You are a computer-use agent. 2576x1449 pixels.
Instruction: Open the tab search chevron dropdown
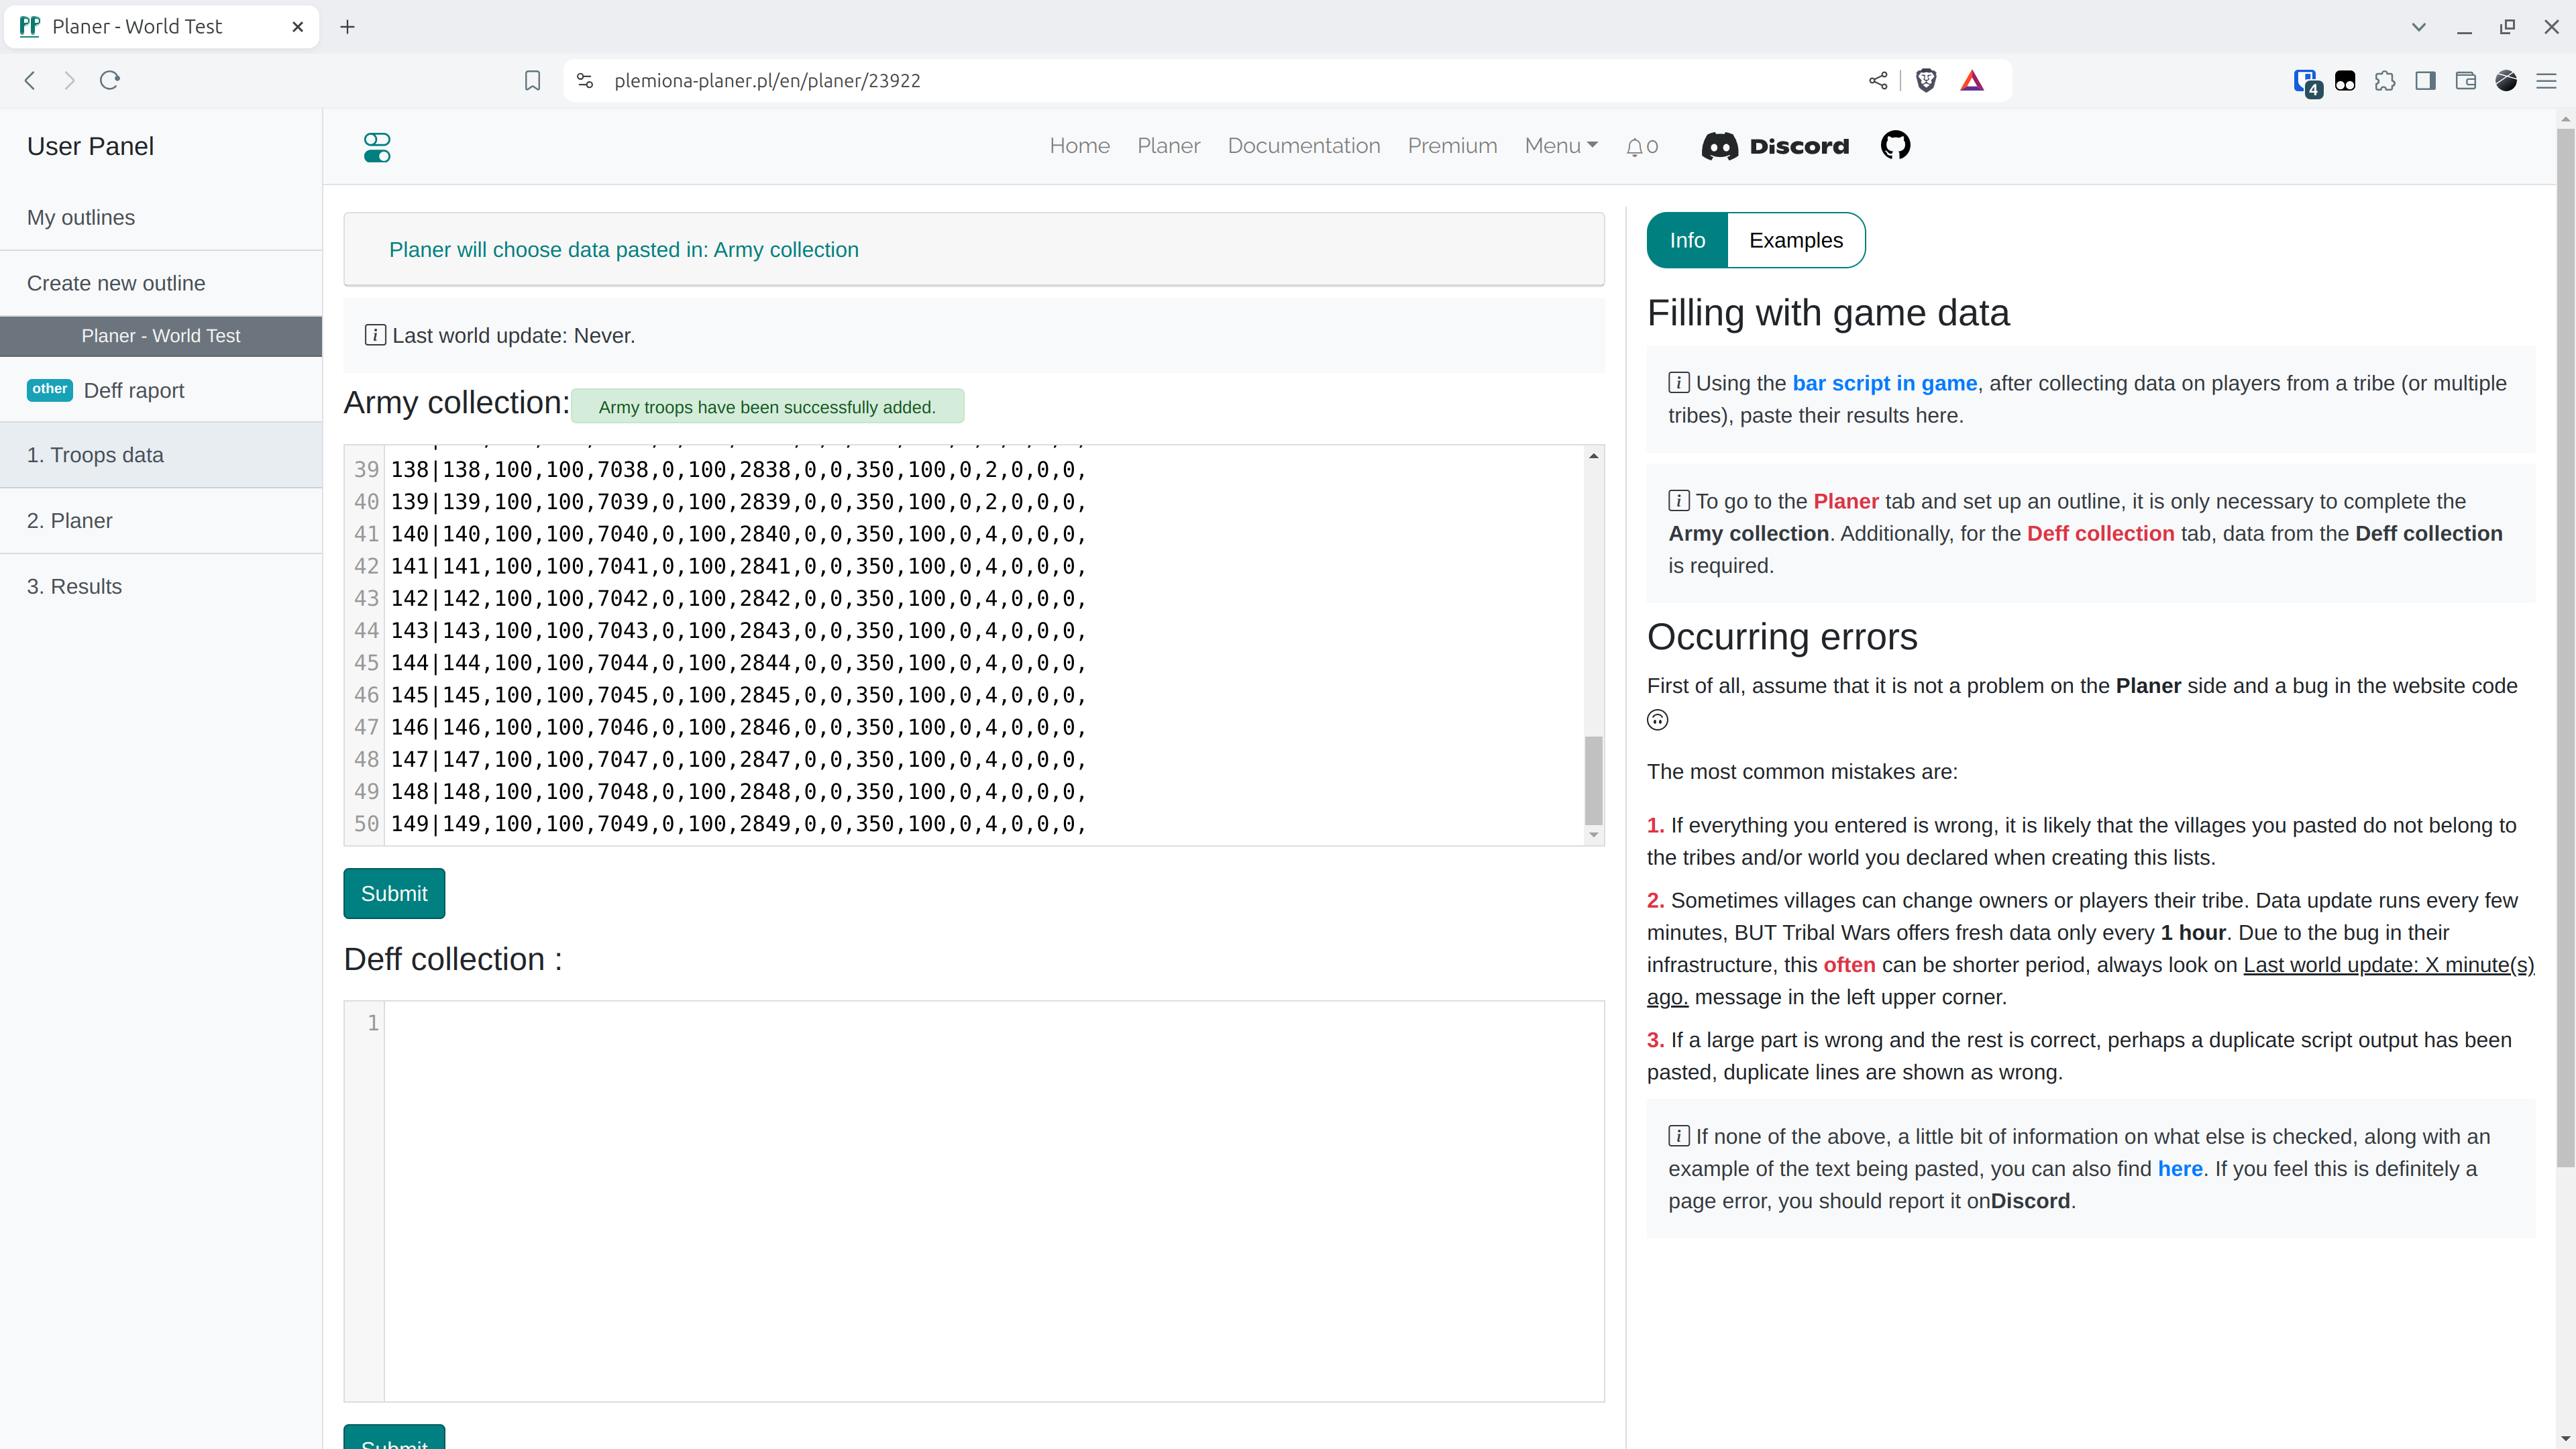tap(2418, 27)
